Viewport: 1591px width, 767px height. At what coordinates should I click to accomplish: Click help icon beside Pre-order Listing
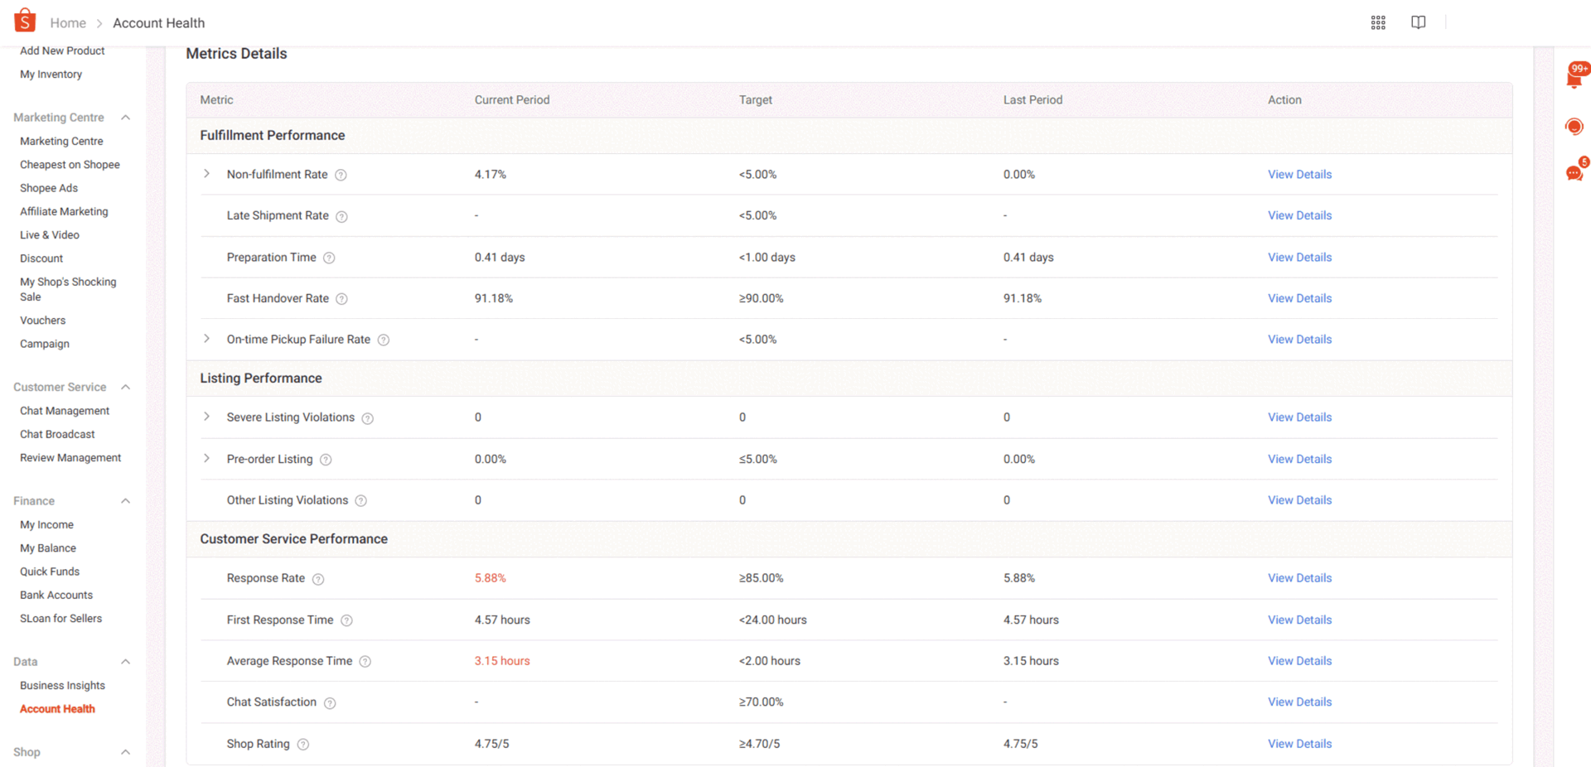[x=326, y=460]
